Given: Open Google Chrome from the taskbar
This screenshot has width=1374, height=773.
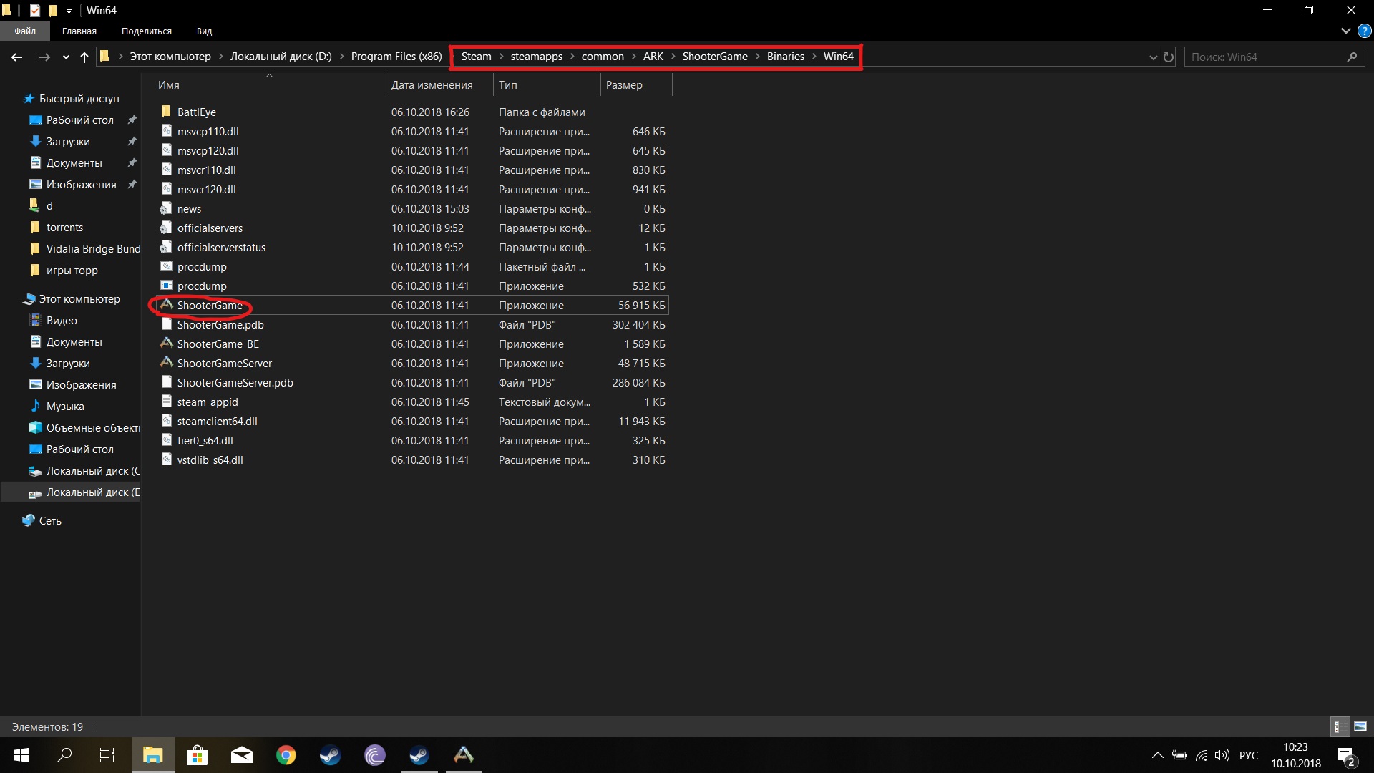Looking at the screenshot, I should 286,755.
